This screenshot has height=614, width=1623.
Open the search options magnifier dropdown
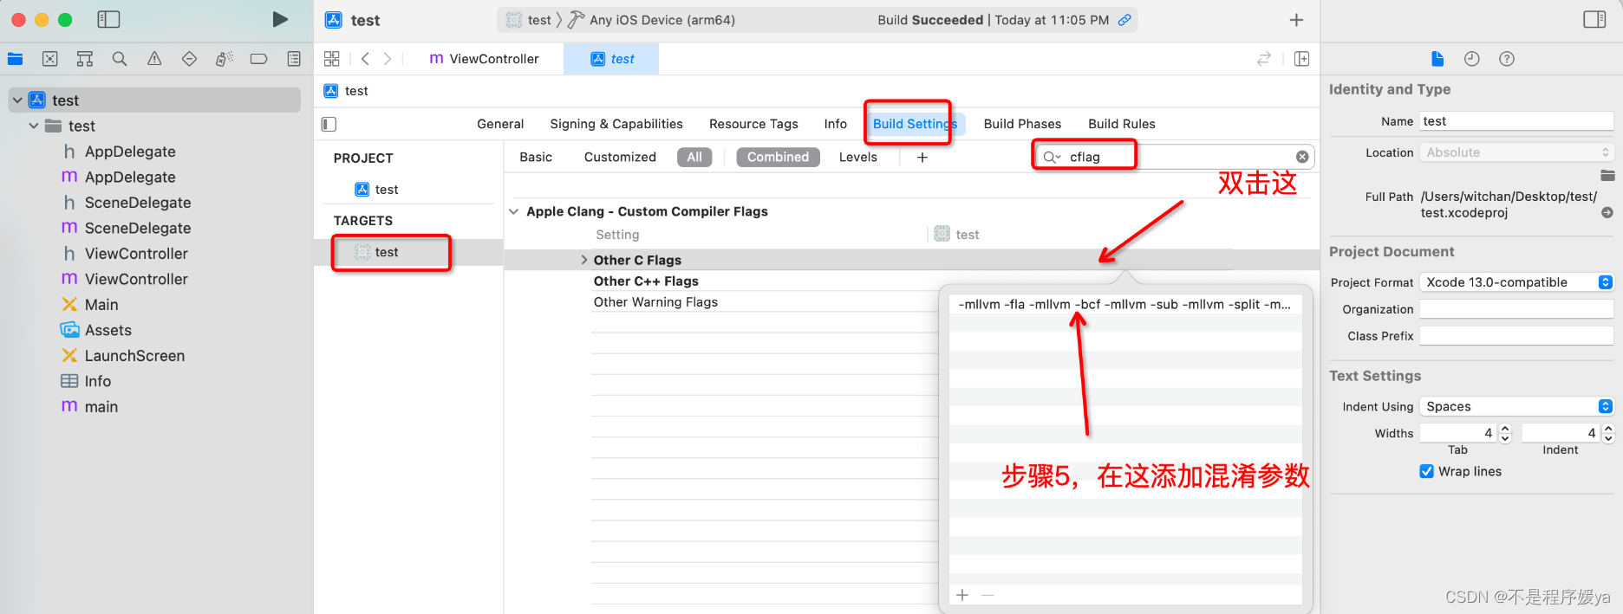point(1052,157)
